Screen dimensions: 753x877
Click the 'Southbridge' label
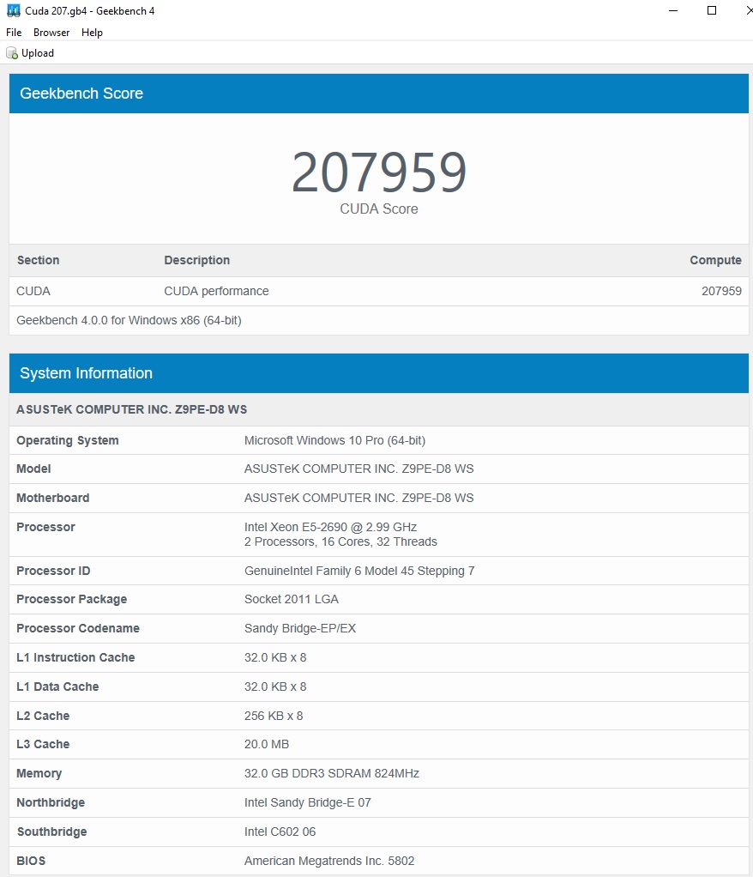pos(52,832)
